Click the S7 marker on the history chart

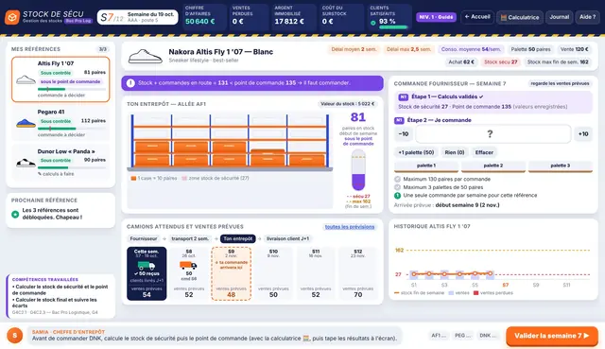(505, 286)
